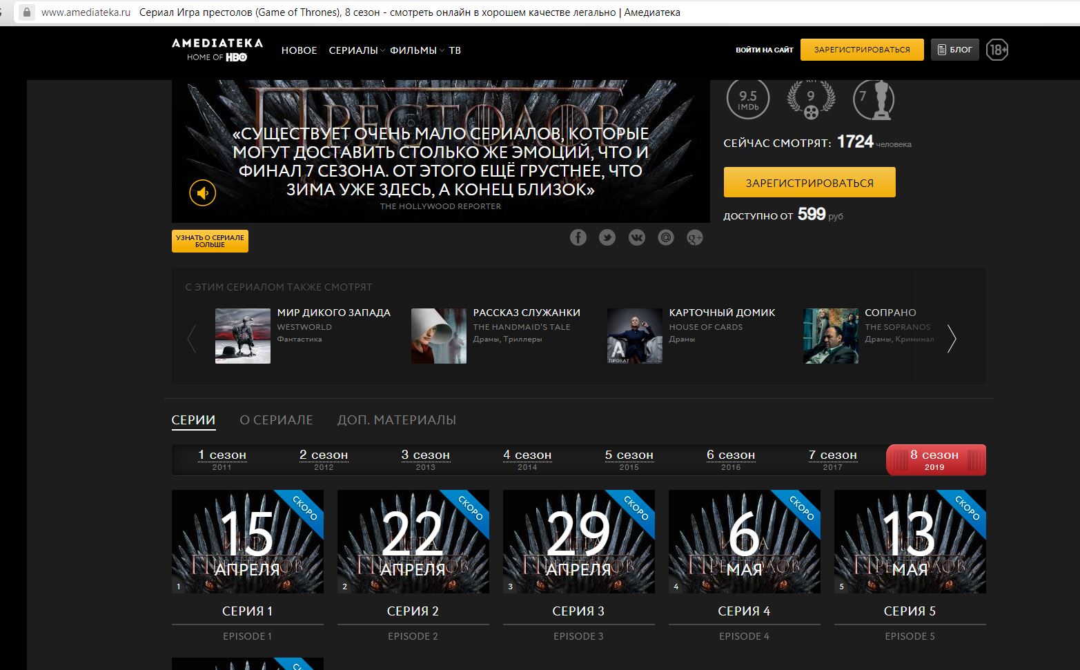The width and height of the screenshot is (1080, 670).
Task: Expand the ФИЛЬМЫ dropdown menu
Action: [x=417, y=50]
